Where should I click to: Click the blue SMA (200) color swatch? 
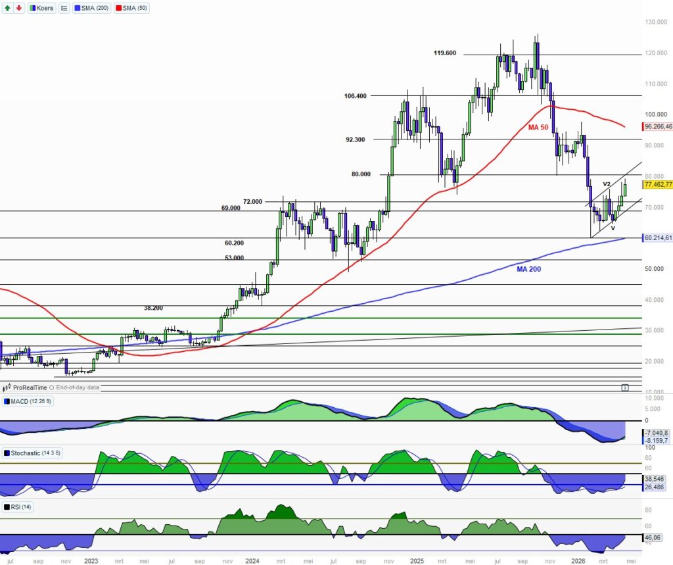[x=79, y=8]
